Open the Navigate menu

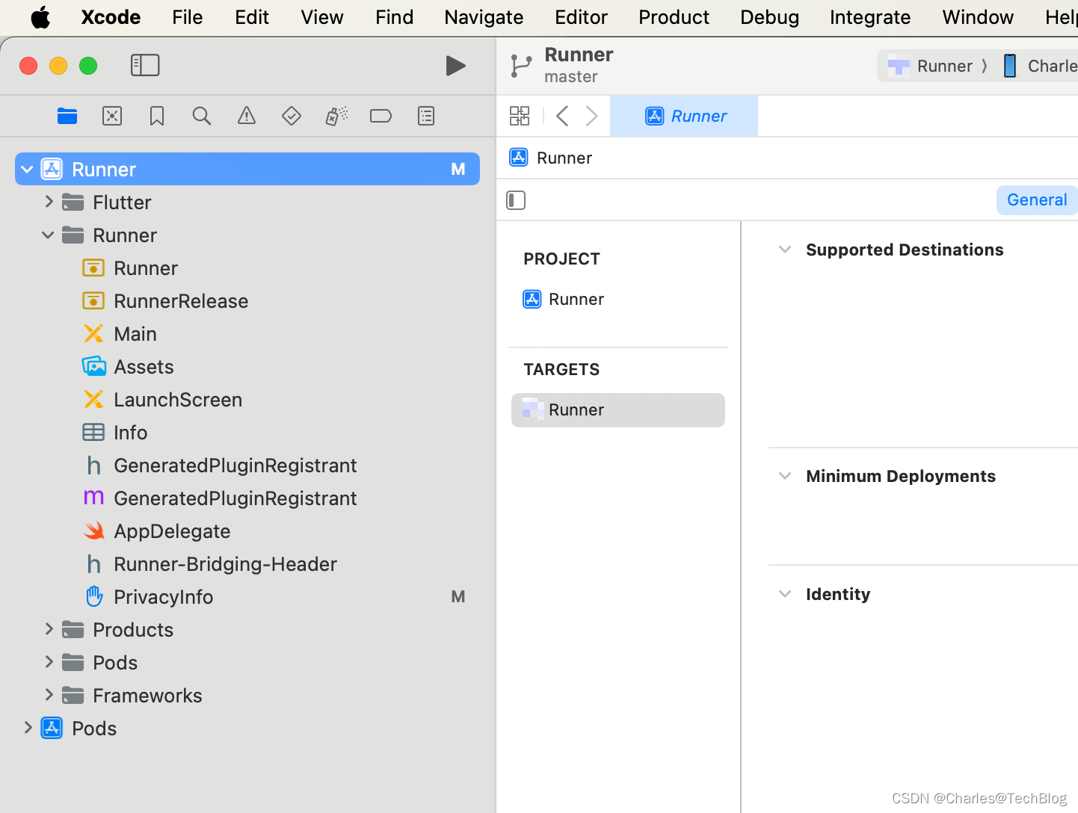tap(484, 16)
